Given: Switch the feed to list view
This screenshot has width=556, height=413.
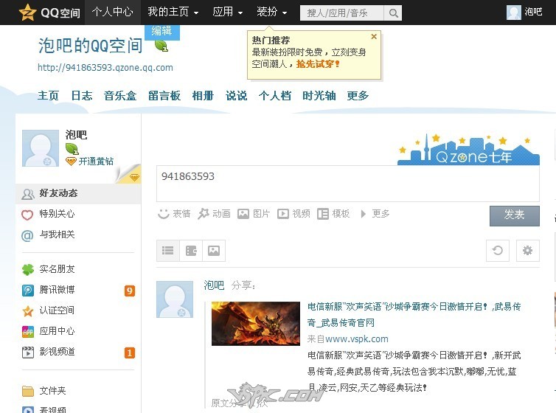Looking at the screenshot, I should 167,251.
